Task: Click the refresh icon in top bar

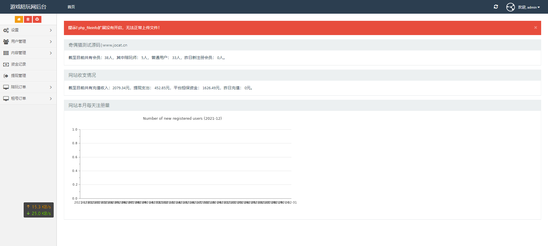Action: (x=496, y=7)
